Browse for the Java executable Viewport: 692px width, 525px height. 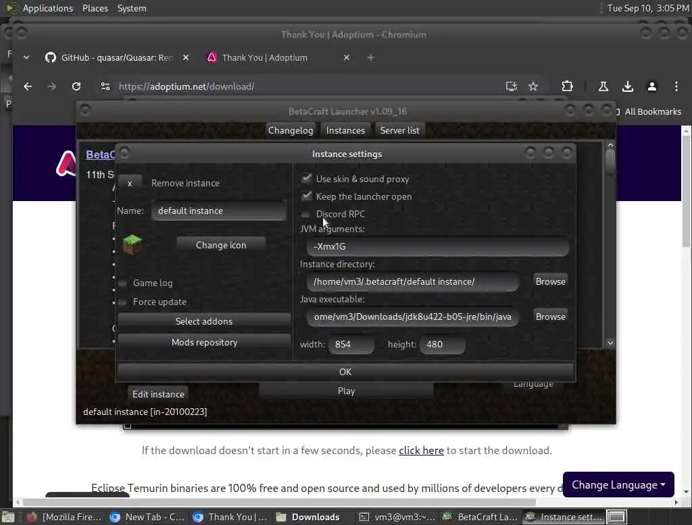pos(550,316)
